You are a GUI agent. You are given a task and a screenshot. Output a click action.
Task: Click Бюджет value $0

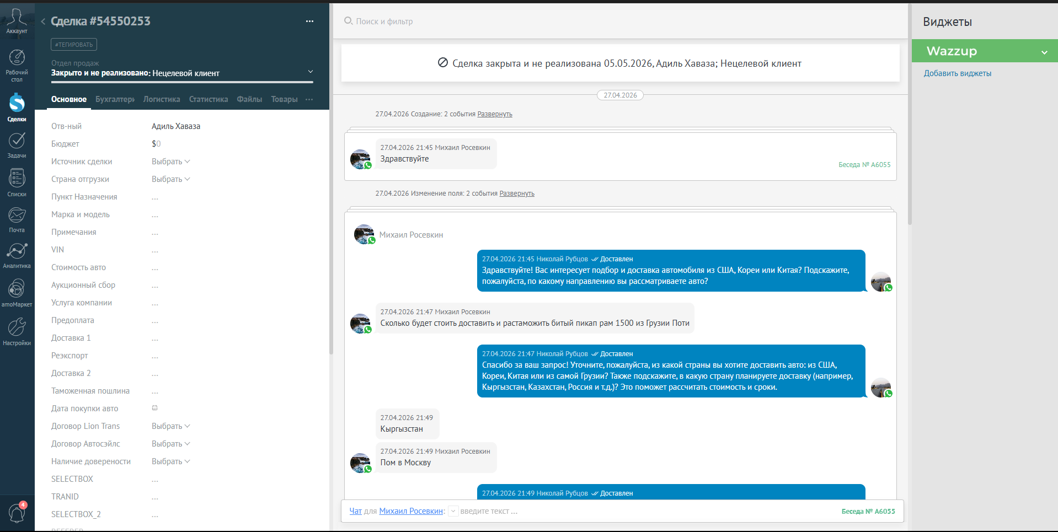pyautogui.click(x=156, y=144)
